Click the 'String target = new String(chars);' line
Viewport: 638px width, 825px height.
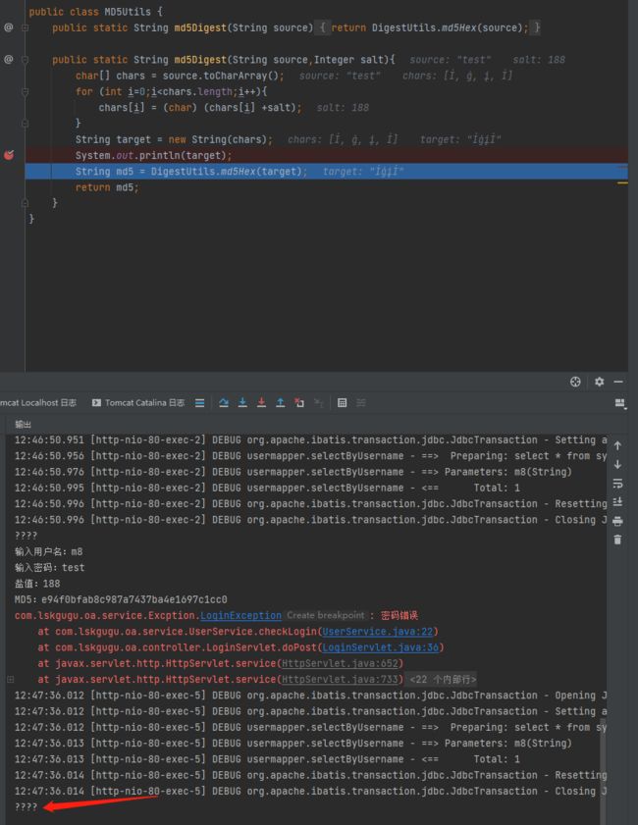point(174,139)
